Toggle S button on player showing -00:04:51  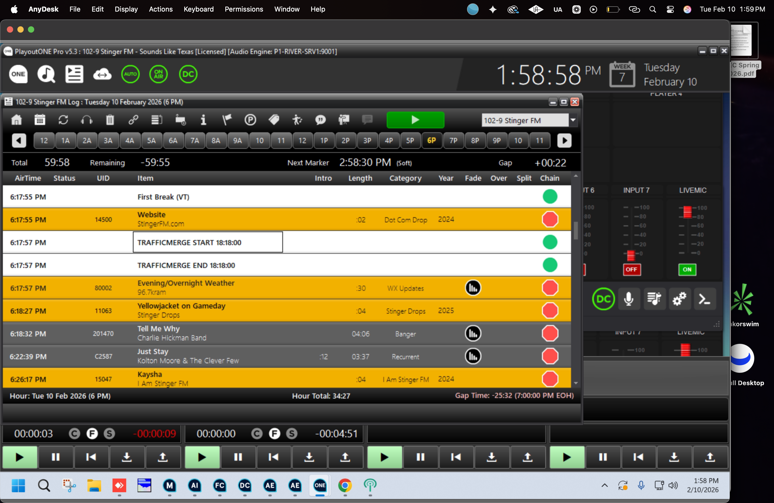pyautogui.click(x=292, y=434)
